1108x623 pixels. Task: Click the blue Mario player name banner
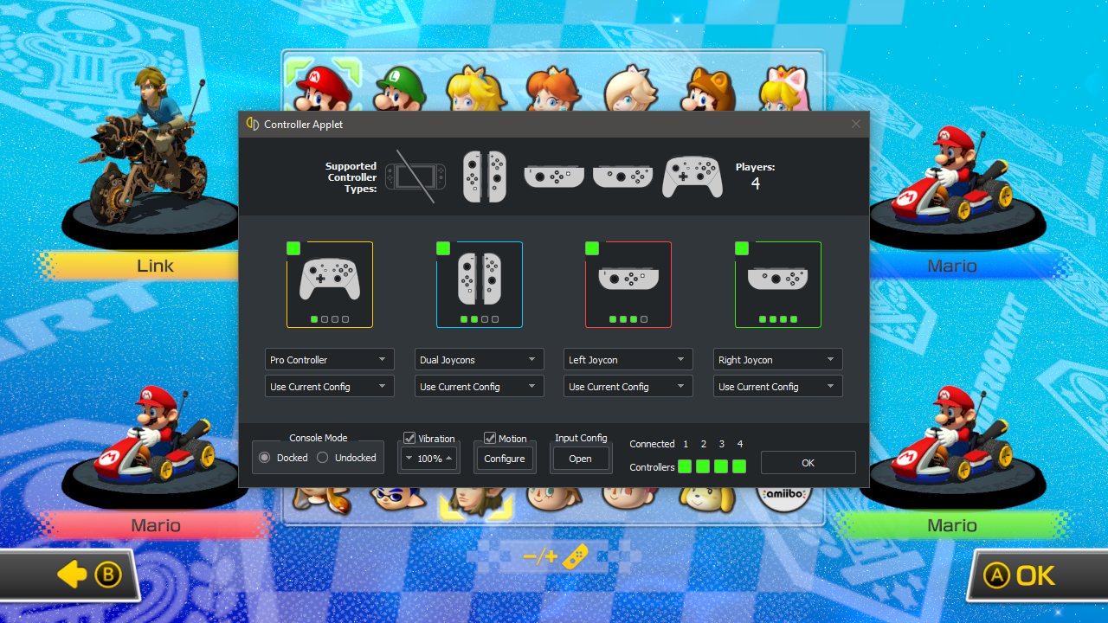coord(969,266)
